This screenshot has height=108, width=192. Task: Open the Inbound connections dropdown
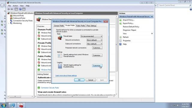point(94,40)
